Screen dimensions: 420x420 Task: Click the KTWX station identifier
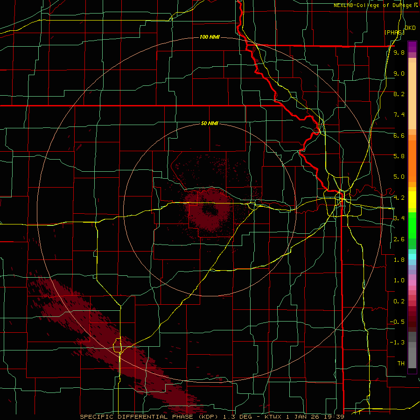[x=274, y=417]
